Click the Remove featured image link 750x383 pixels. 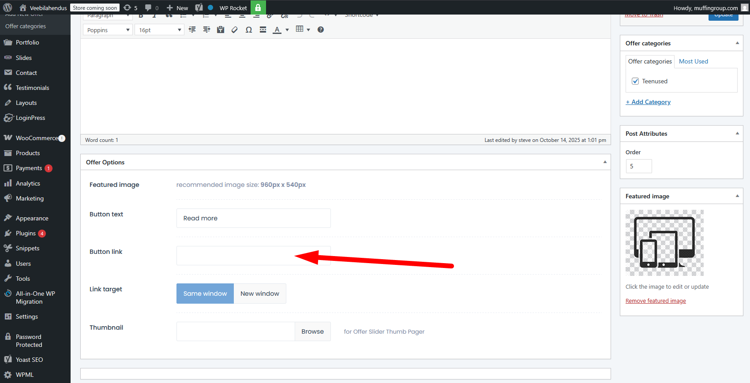pos(656,301)
